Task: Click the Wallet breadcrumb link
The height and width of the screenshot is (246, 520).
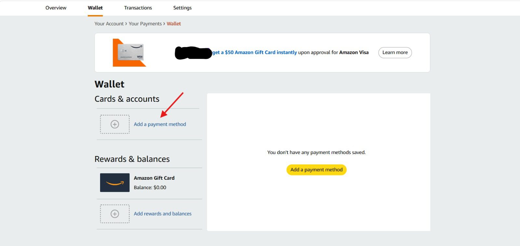Action: pos(174,24)
